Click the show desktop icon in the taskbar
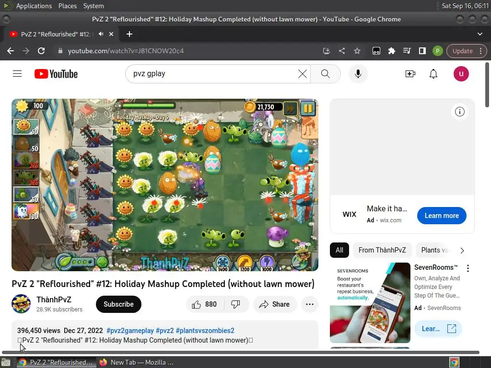 tap(6, 362)
